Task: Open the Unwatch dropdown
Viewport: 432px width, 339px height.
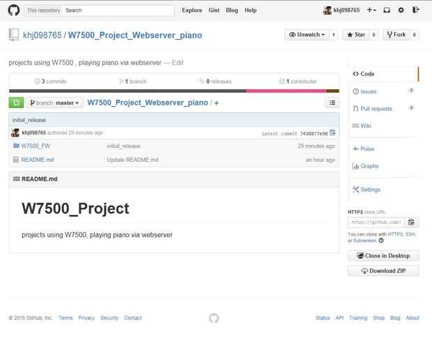Action: [307, 35]
